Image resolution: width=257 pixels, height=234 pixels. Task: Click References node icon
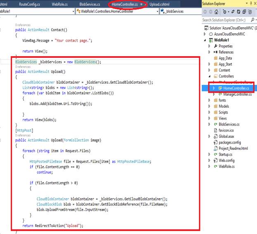(215, 52)
